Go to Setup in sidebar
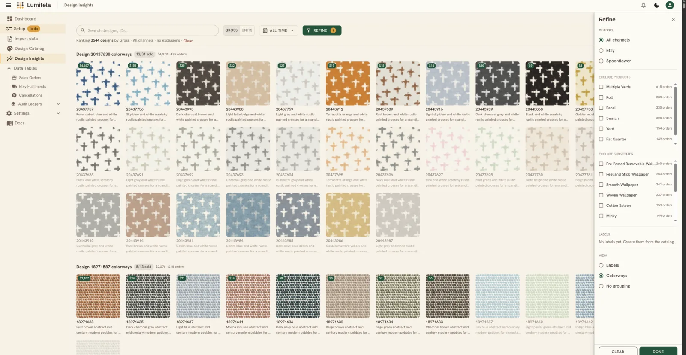This screenshot has width=686, height=355. coord(20,29)
